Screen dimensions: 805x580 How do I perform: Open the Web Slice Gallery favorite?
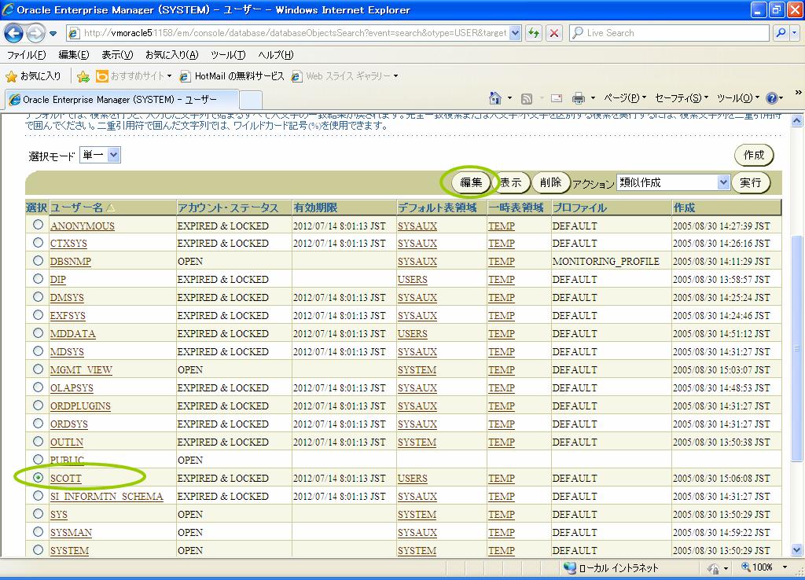[x=344, y=76]
